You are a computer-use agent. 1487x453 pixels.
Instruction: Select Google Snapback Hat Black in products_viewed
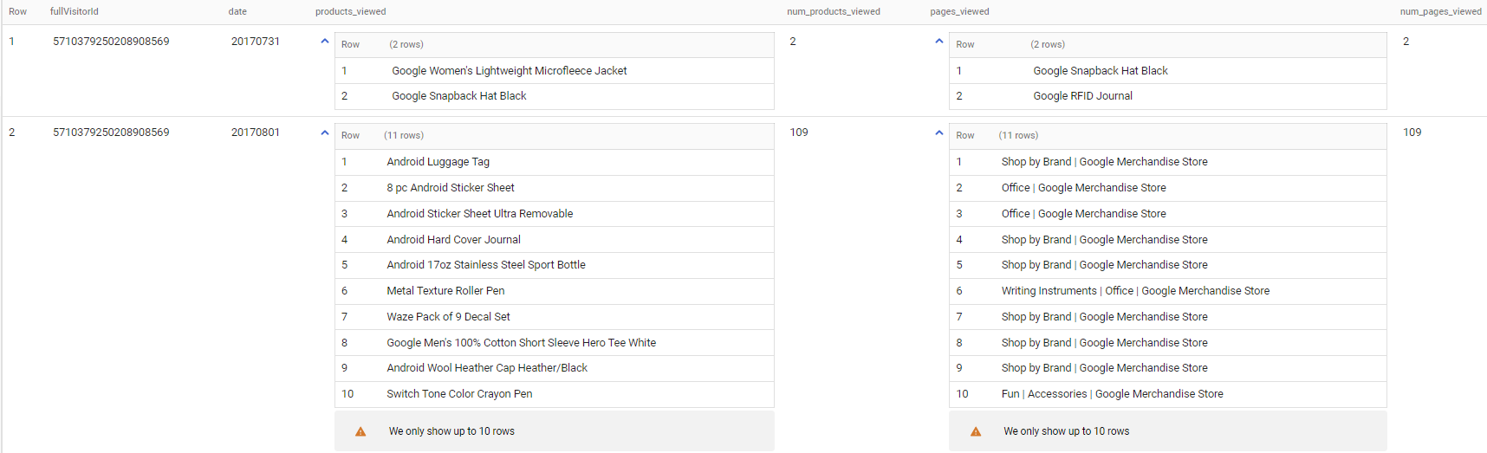459,96
